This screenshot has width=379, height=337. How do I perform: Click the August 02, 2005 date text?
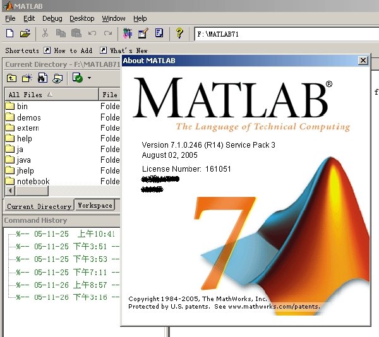tap(170, 155)
